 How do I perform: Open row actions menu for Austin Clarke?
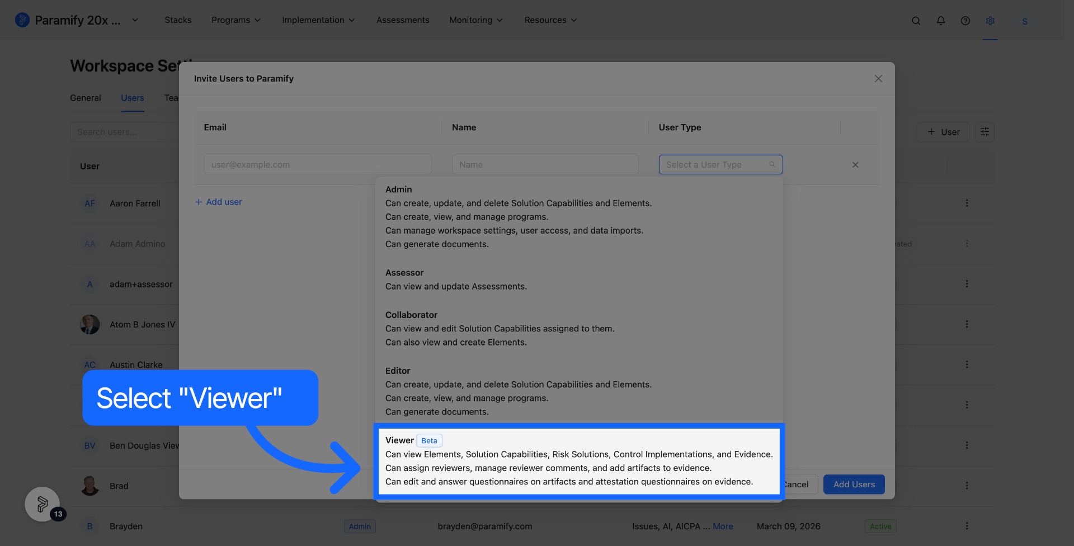pyautogui.click(x=967, y=364)
